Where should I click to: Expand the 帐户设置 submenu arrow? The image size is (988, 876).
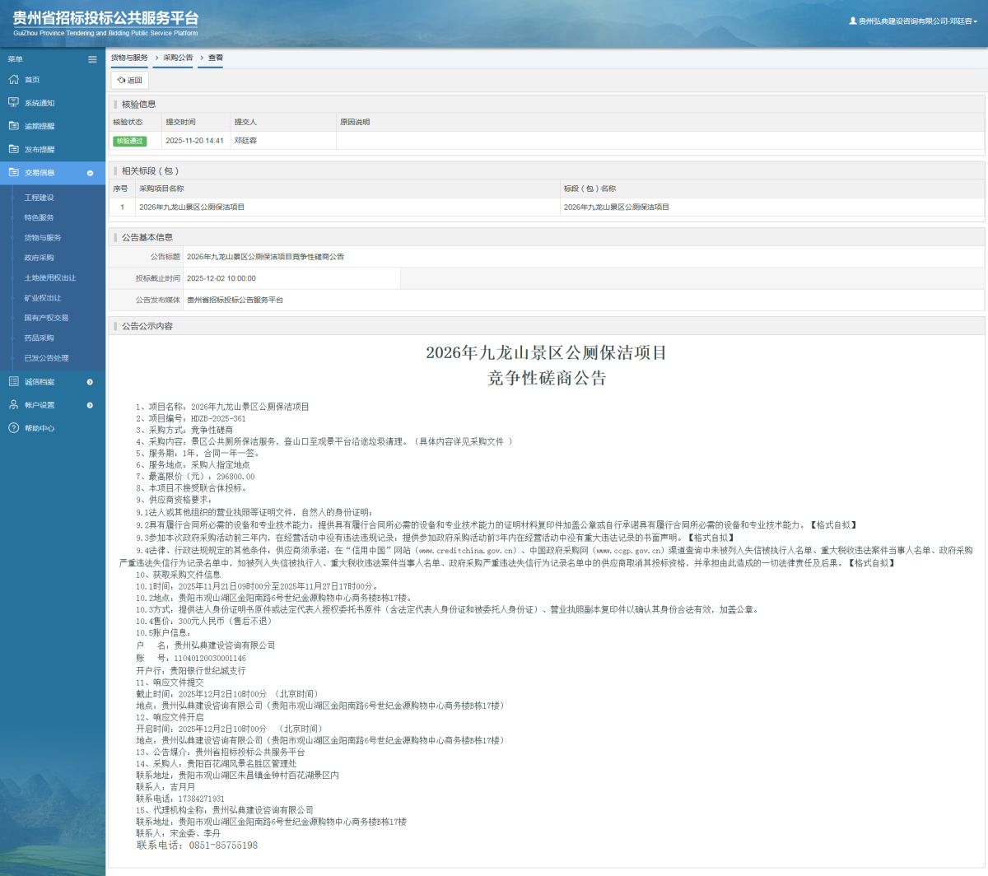(89, 405)
